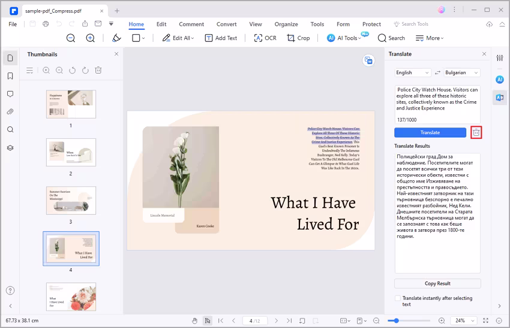Switch to the Organize tab
510x328 pixels.
286,24
